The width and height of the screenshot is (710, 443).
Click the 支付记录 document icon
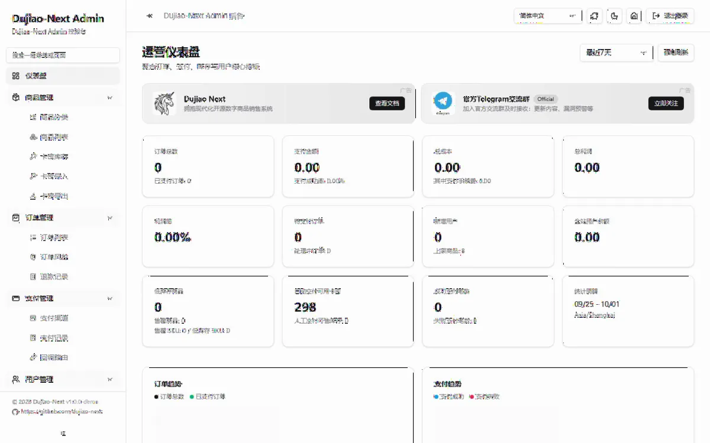(33, 338)
